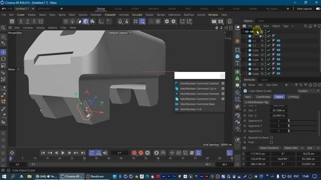Image resolution: width=321 pixels, height=180 pixels.
Task: Toggle Z axis lock icon
Action: (x=34, y=21)
